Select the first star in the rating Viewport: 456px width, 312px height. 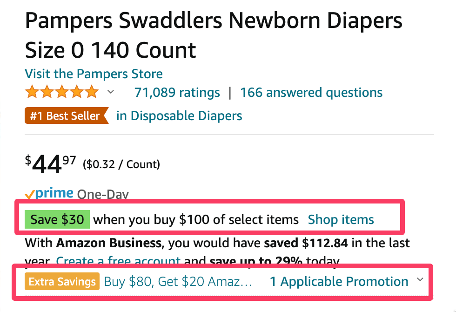32,92
